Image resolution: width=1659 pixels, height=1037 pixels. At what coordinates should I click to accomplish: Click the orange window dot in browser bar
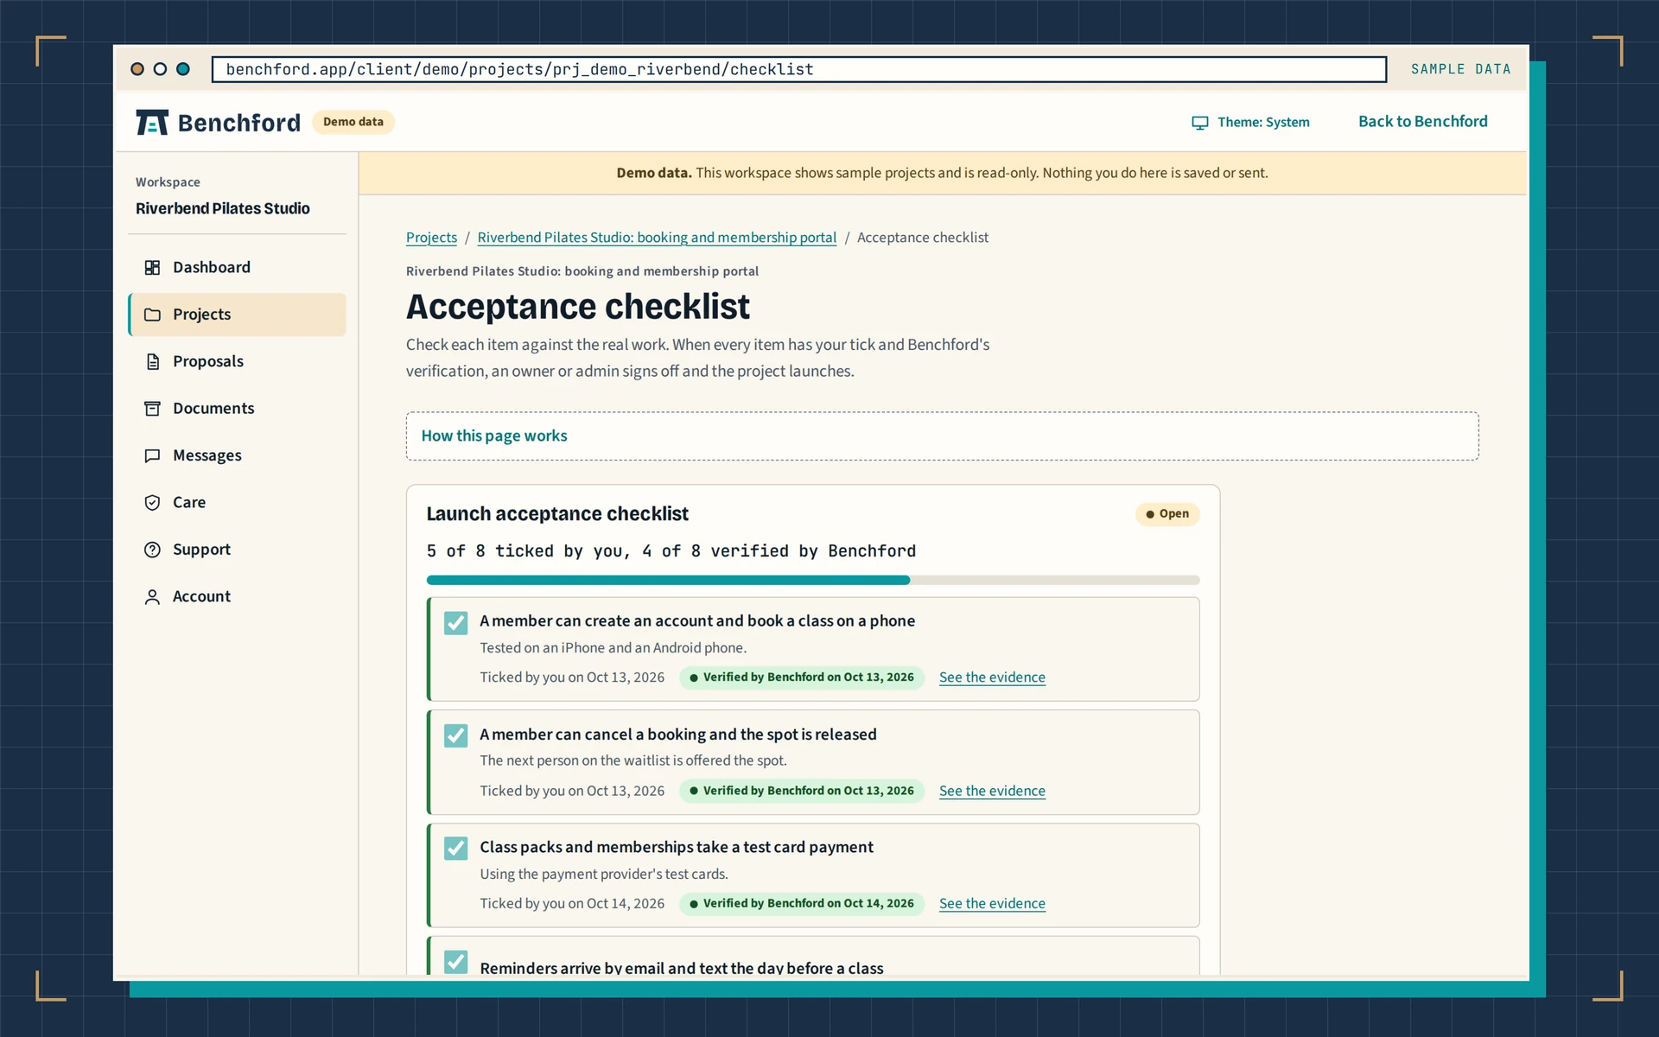[x=137, y=69]
